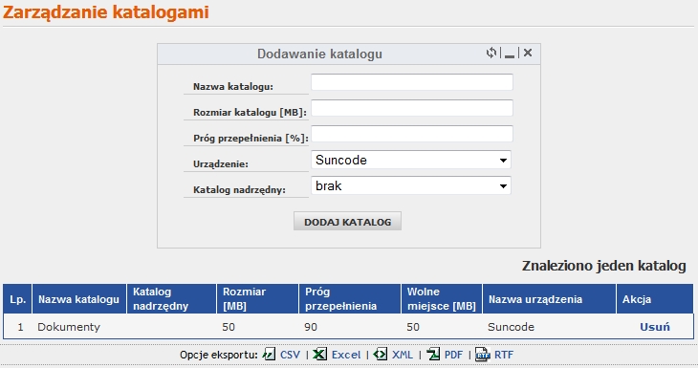Viewport: 698px width, 368px height.
Task: Open the Urządzenie dropdown showing Suncode
Action: [411, 160]
